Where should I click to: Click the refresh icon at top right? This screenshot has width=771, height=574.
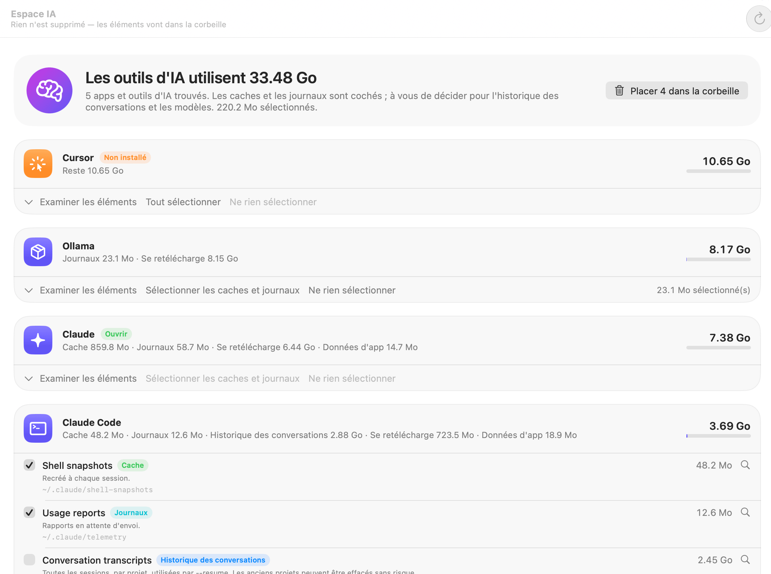click(759, 19)
